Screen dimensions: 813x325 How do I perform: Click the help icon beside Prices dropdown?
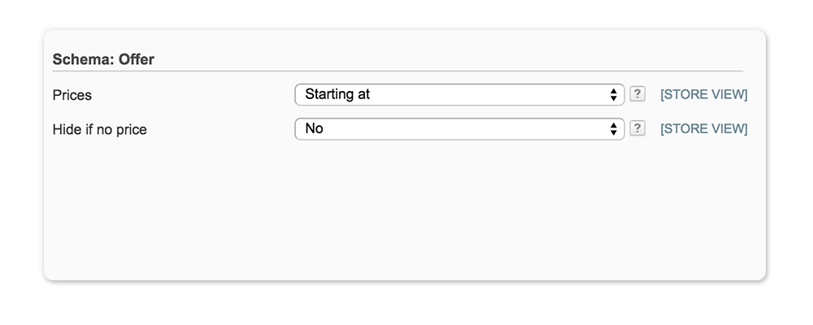click(638, 94)
